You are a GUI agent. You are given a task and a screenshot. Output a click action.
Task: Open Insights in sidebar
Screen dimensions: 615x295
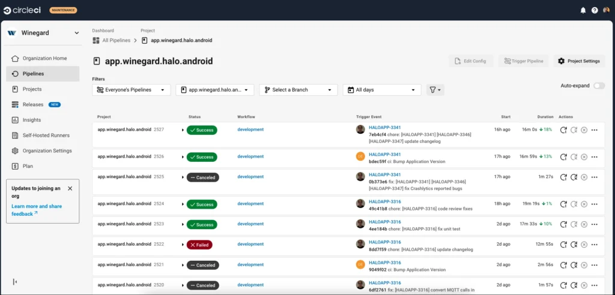pyautogui.click(x=43, y=120)
